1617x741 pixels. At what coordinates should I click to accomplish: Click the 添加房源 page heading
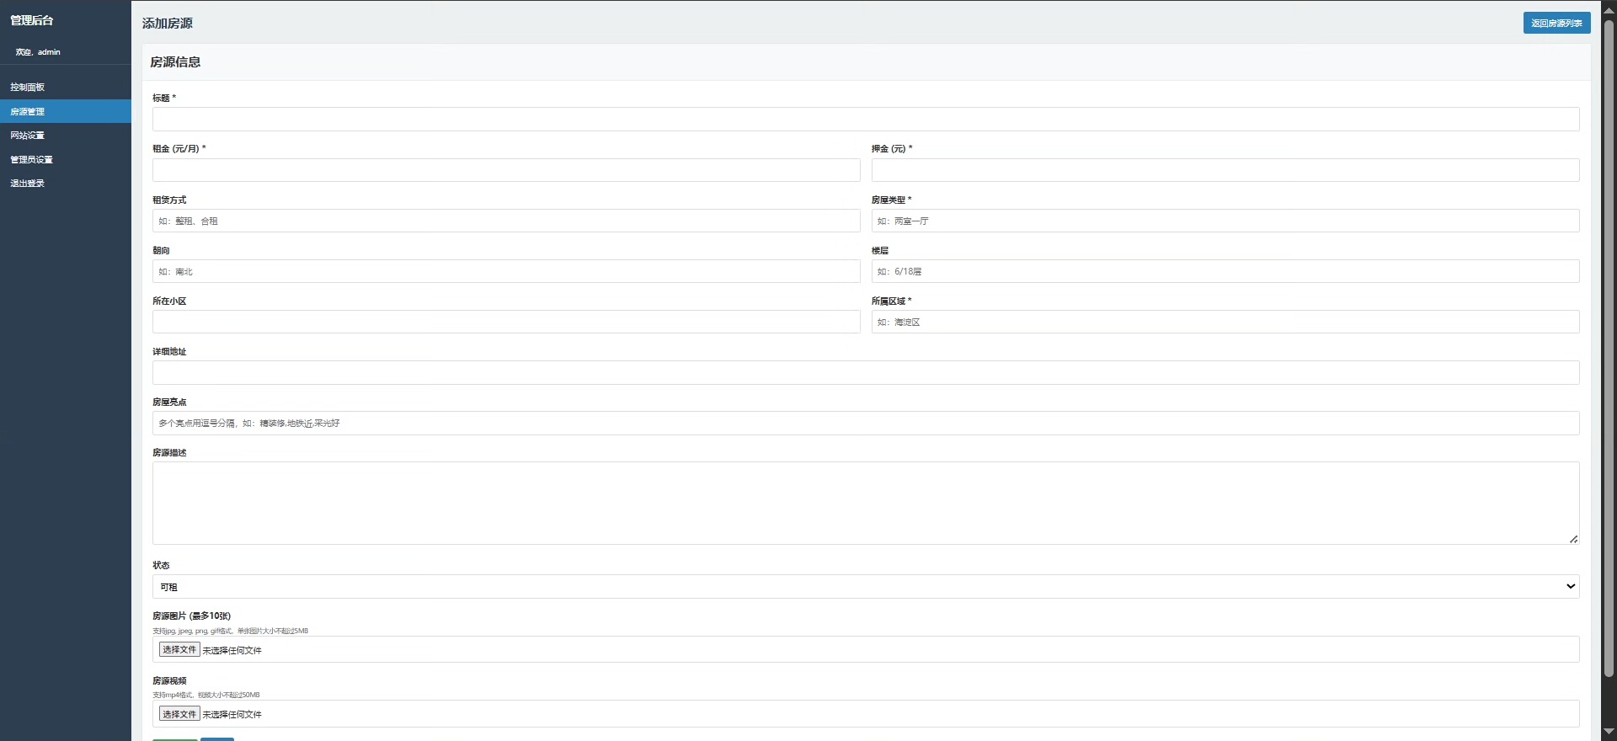(x=167, y=24)
